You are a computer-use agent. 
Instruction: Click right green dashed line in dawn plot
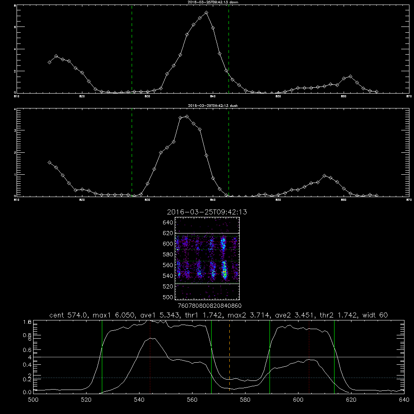click(229, 49)
